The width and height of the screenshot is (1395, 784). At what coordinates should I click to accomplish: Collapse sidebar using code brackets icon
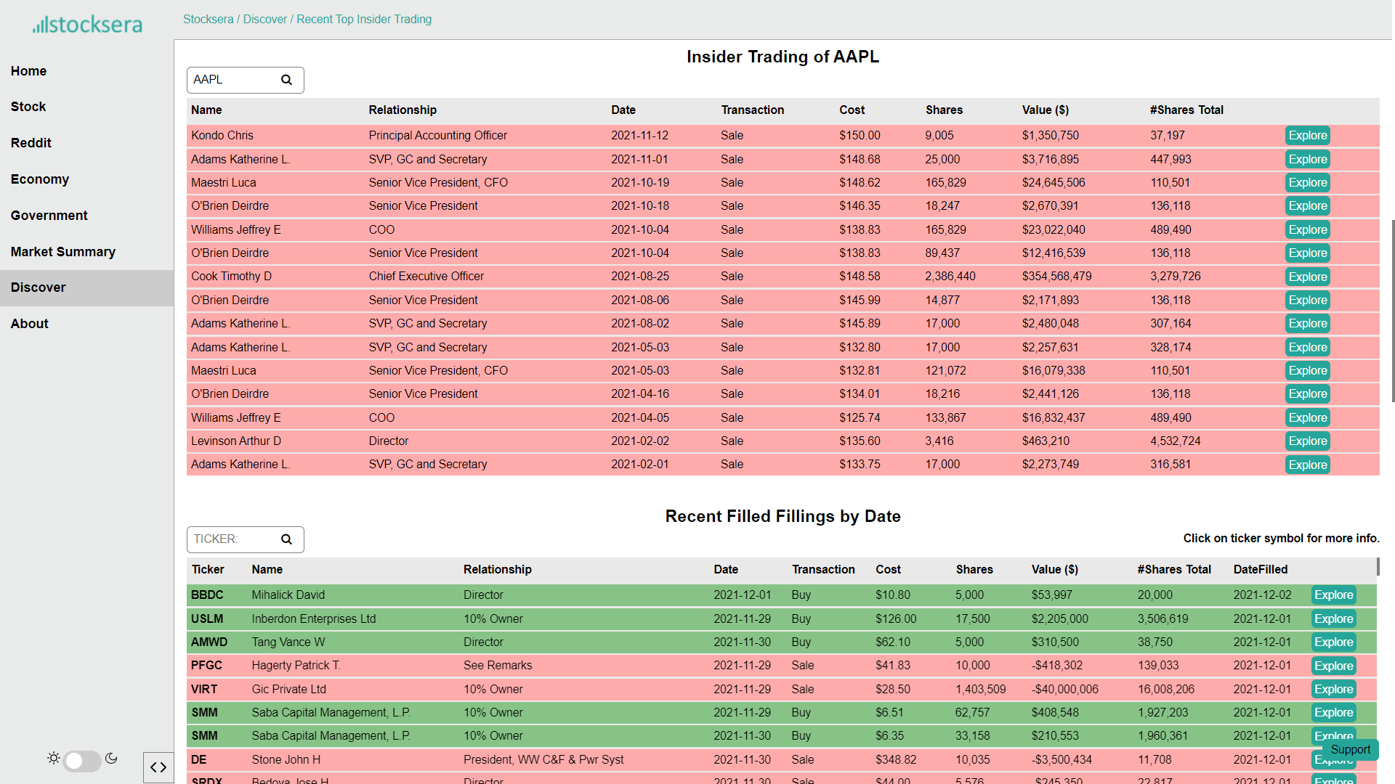pyautogui.click(x=158, y=767)
